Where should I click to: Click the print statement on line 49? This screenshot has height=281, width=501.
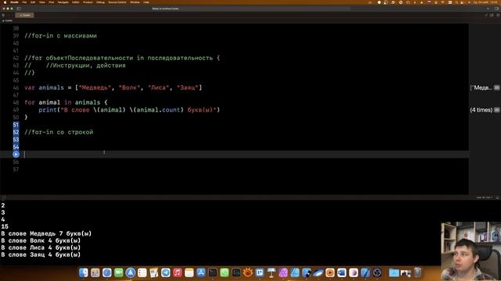coord(129,110)
